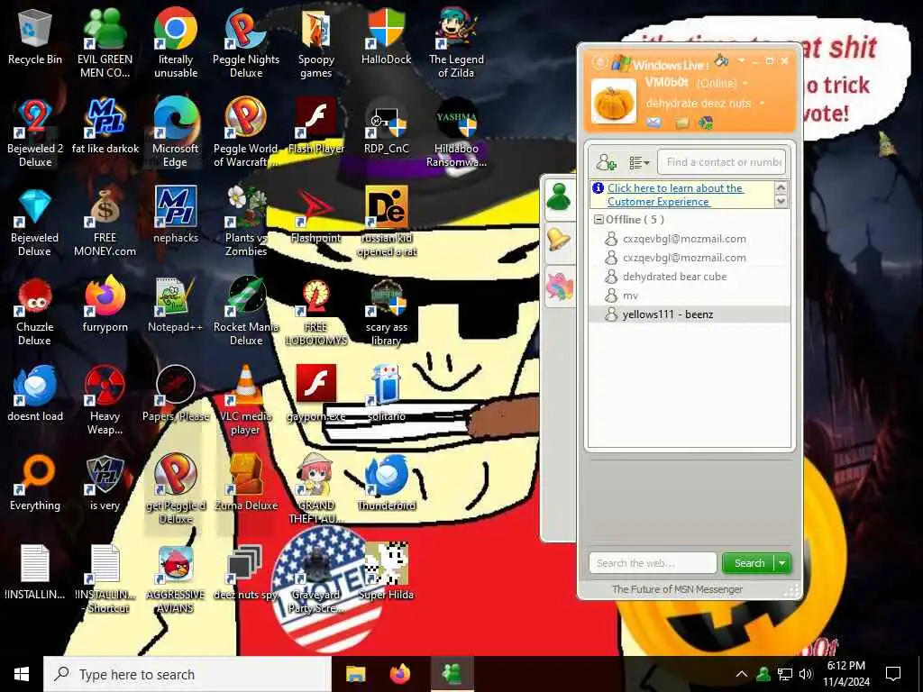
Task: Open the contact list layout dropdown
Action: (x=639, y=162)
